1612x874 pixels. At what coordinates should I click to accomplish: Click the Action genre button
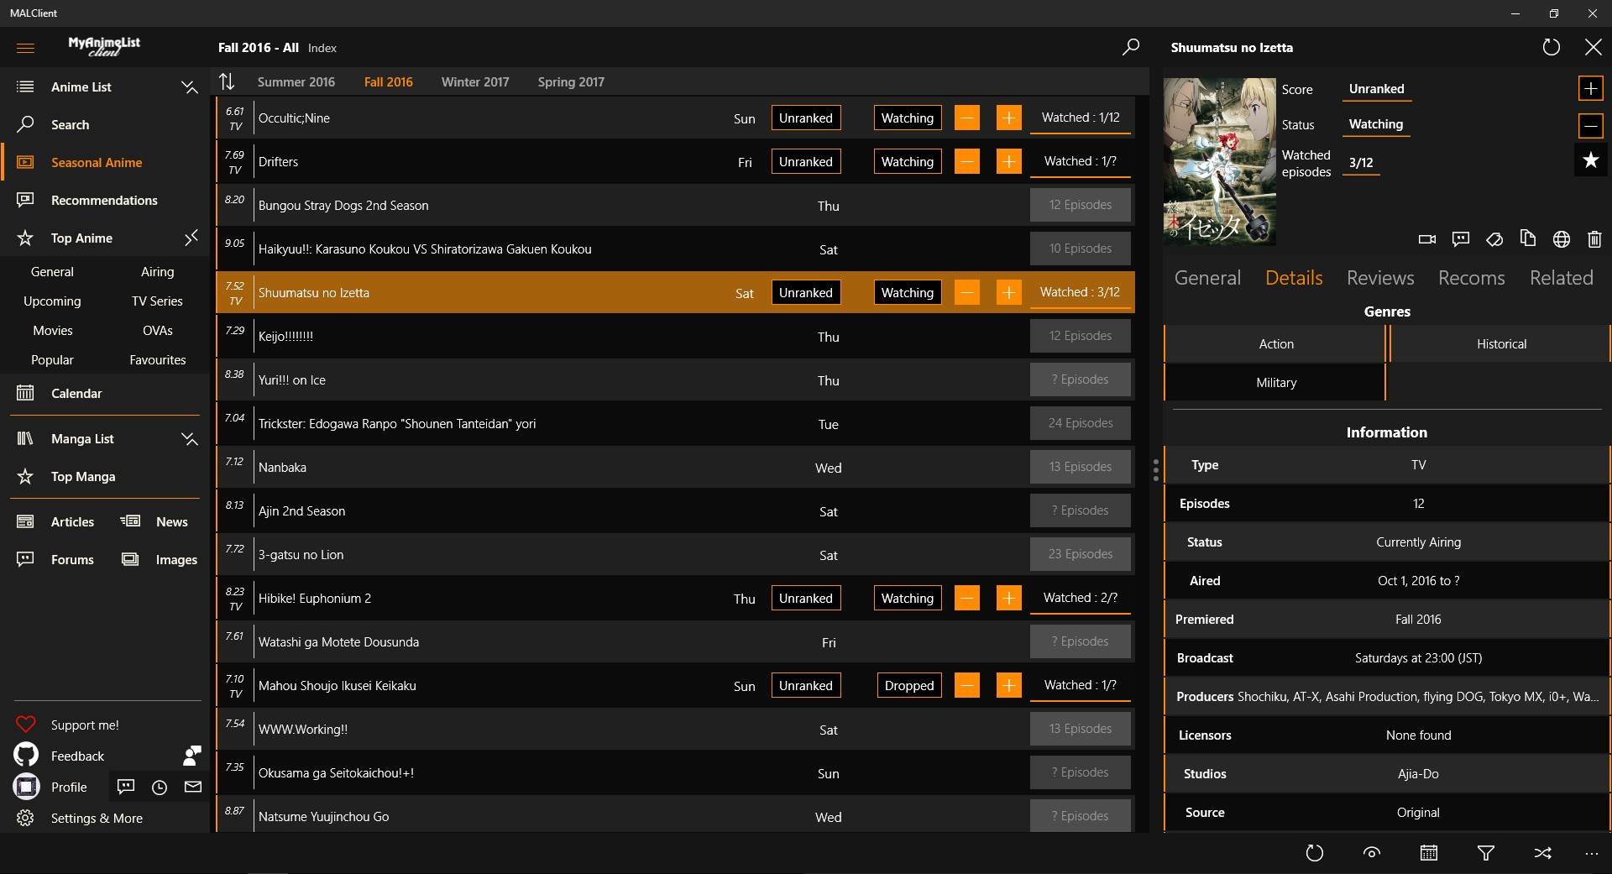coord(1275,344)
